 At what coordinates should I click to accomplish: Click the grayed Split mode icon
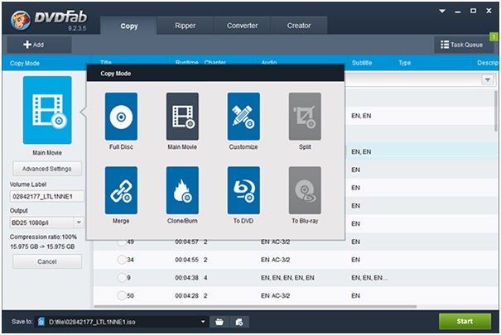pyautogui.click(x=305, y=117)
